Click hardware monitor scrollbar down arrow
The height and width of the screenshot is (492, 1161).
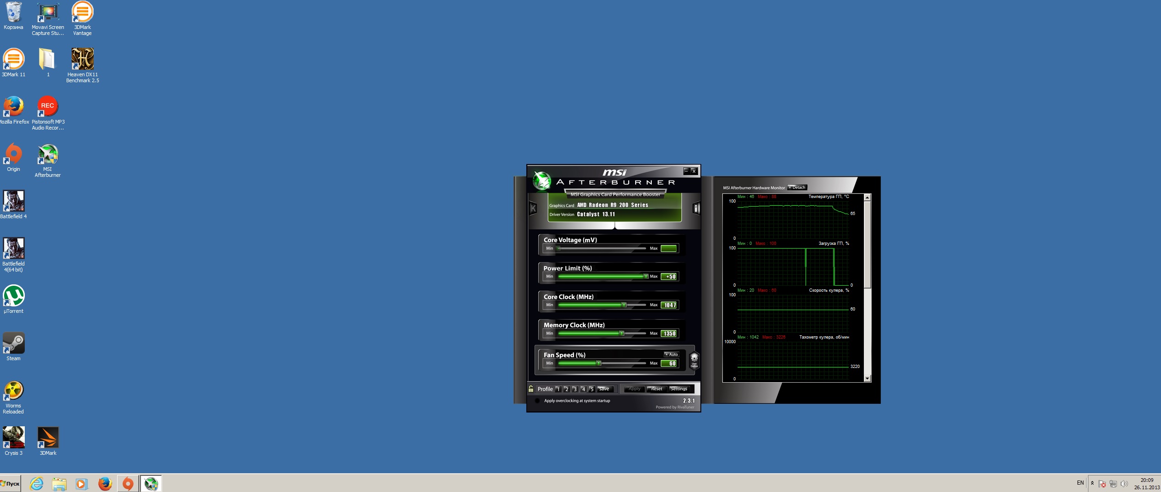(x=867, y=379)
